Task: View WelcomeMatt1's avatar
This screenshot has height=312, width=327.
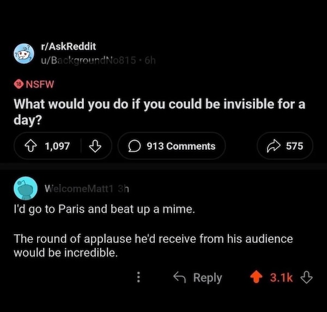Action: 26,188
